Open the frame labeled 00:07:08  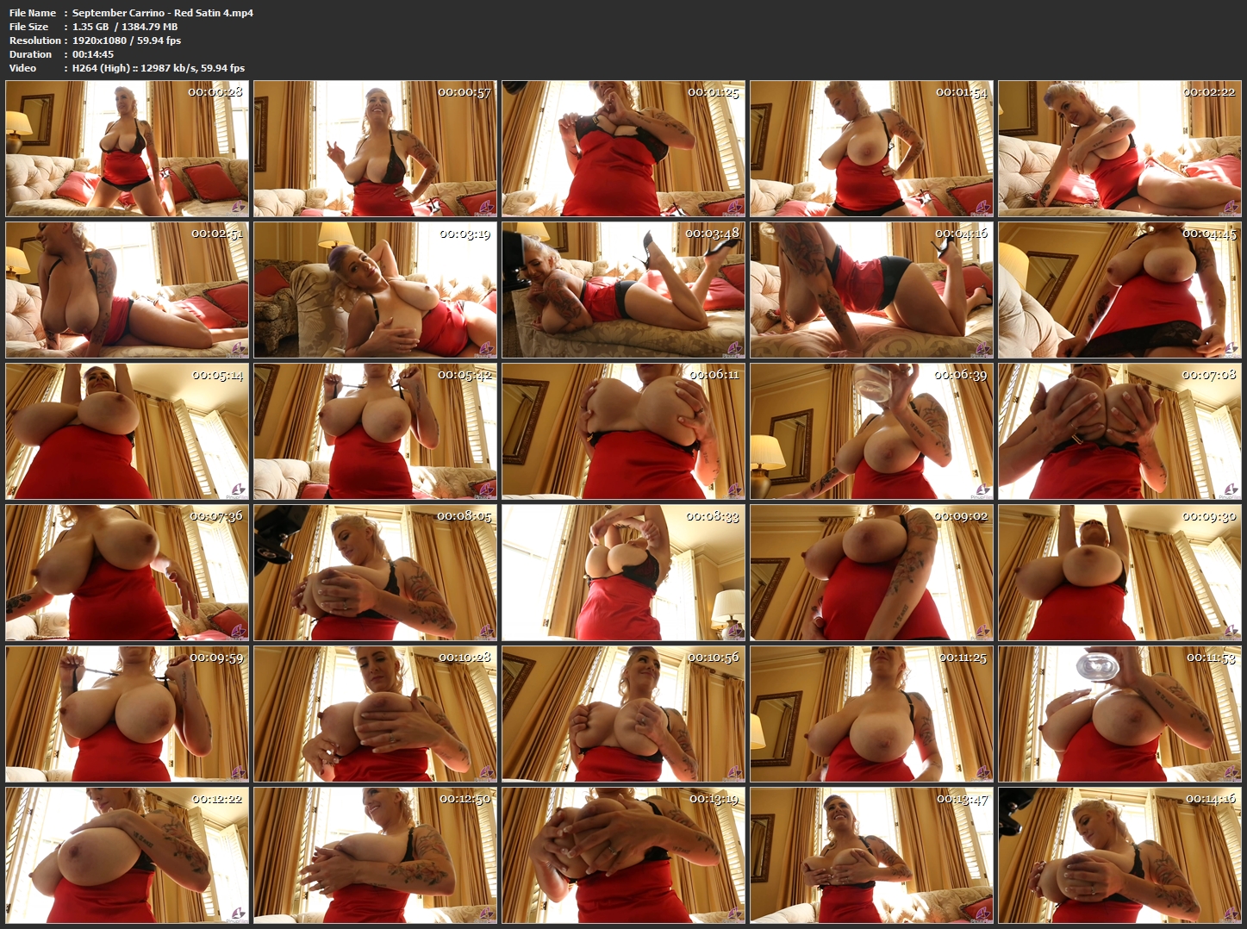[x=1119, y=431]
